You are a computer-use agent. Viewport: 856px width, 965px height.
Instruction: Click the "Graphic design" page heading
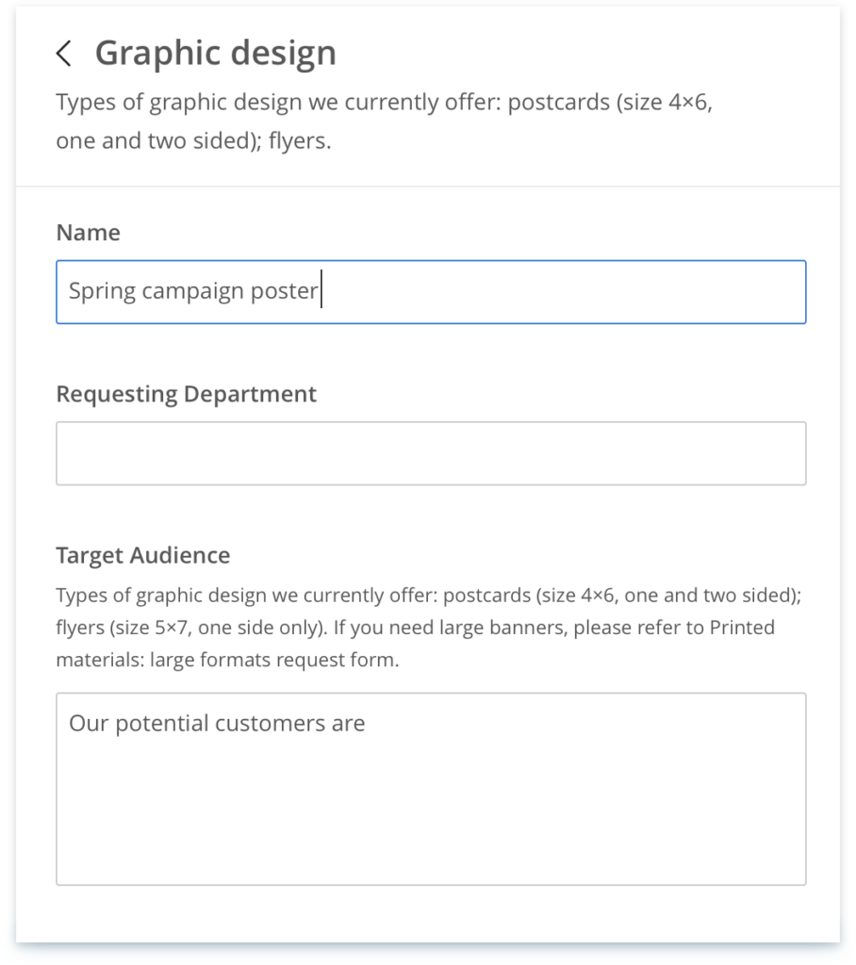click(x=215, y=53)
